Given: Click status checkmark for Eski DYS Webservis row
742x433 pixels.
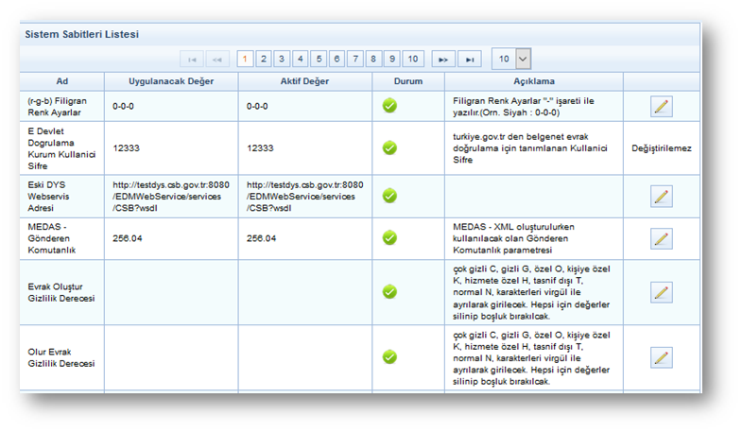Looking at the screenshot, I should coord(389,196).
